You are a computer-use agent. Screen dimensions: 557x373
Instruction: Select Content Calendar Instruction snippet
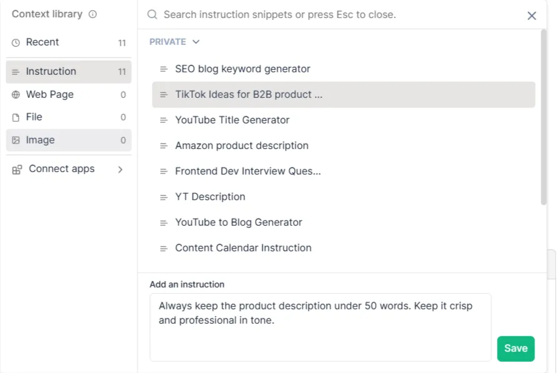243,248
